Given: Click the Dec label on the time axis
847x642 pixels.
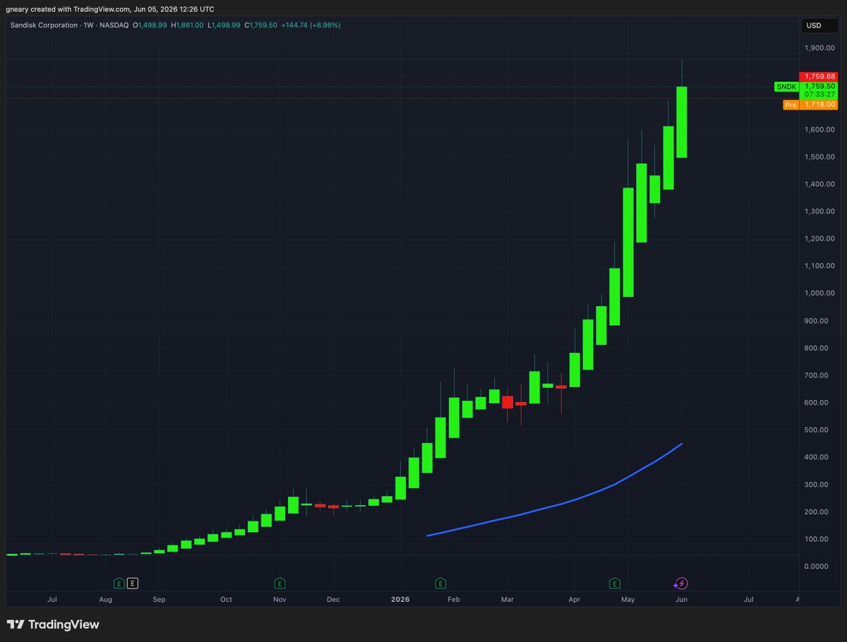Looking at the screenshot, I should tap(333, 600).
